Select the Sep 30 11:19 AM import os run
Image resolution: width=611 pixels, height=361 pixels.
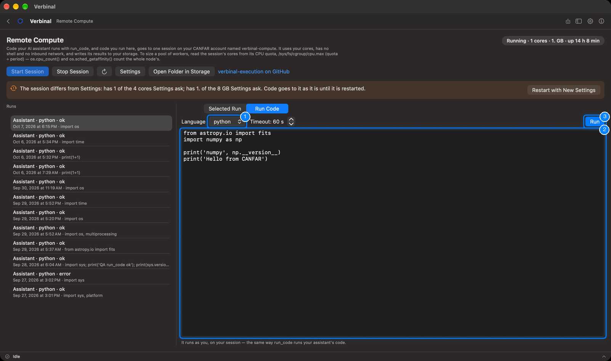pyautogui.click(x=91, y=185)
